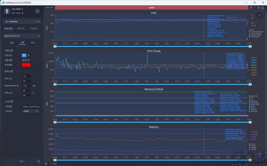The width and height of the screenshot is (267, 166).
Task: Click the WiFi connection icon for V2405DA
Action: coord(36,21)
